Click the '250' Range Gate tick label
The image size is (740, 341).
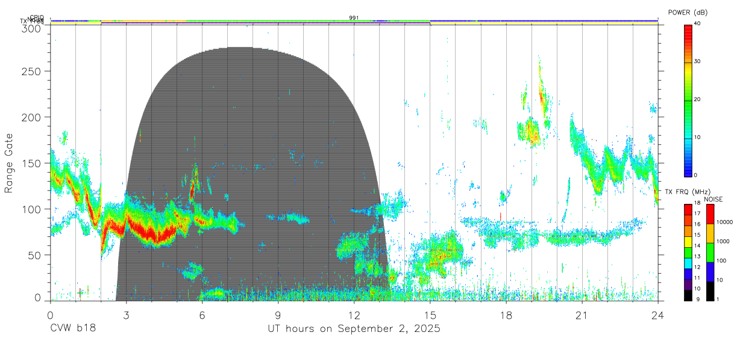[31, 71]
